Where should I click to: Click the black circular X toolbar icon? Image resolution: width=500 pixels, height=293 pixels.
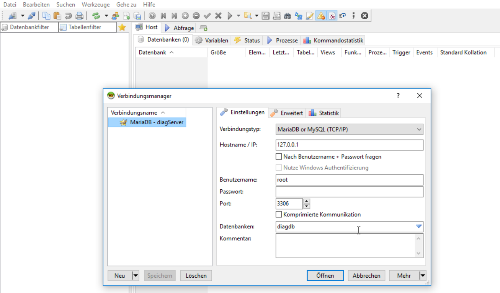tap(364, 16)
